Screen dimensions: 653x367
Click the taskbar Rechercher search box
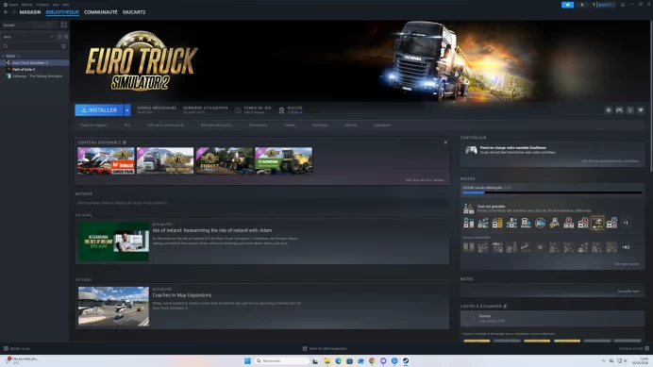click(281, 360)
